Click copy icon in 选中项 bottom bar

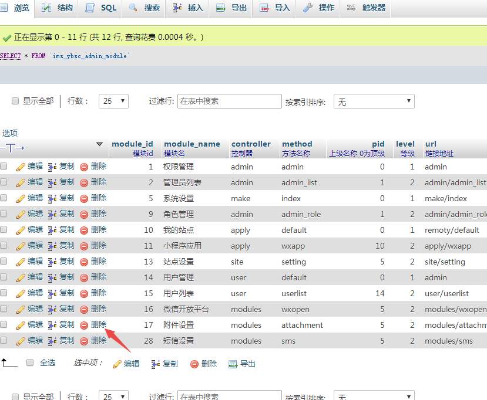click(x=156, y=364)
